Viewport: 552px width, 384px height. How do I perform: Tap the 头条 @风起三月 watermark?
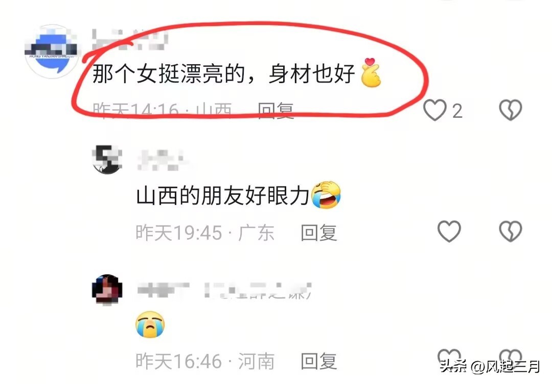click(x=490, y=367)
